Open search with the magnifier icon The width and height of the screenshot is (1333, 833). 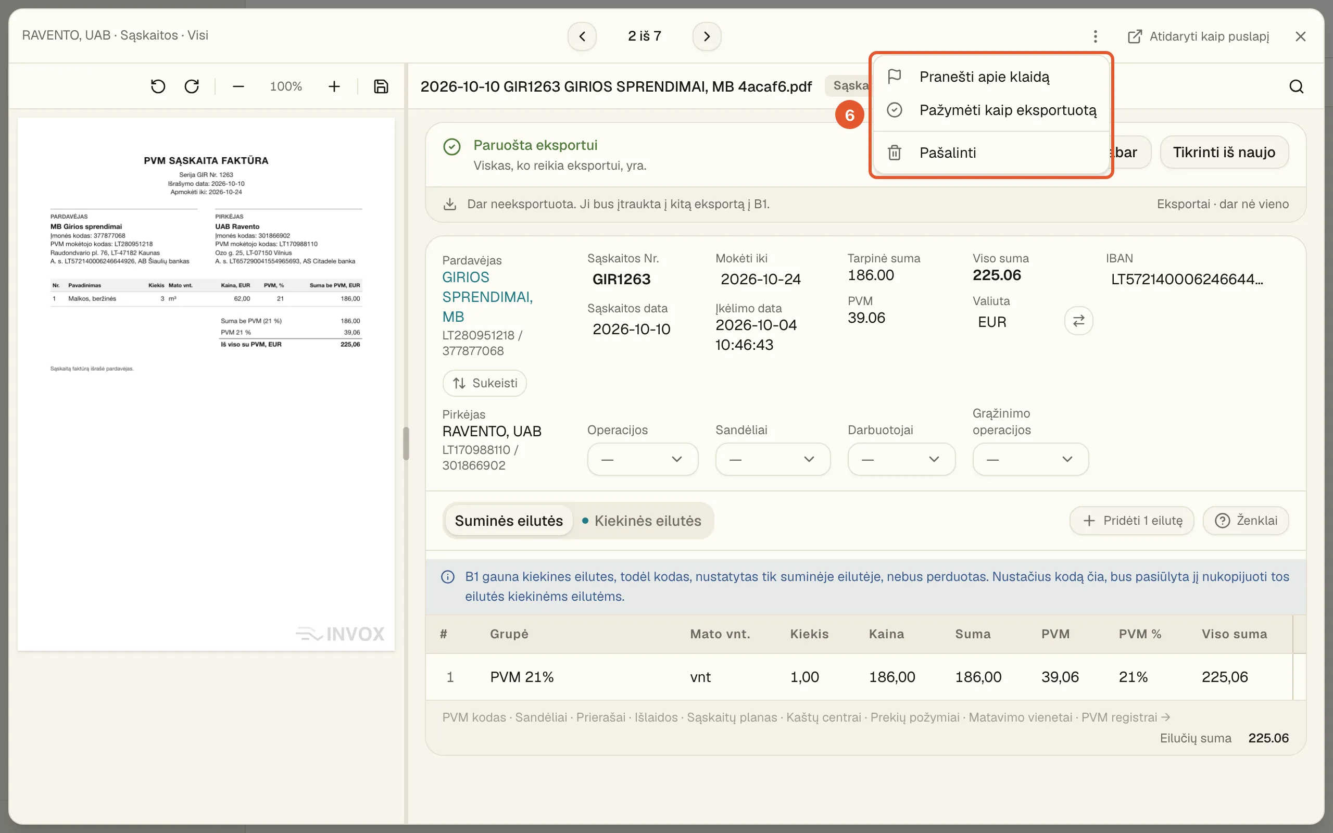pyautogui.click(x=1296, y=86)
